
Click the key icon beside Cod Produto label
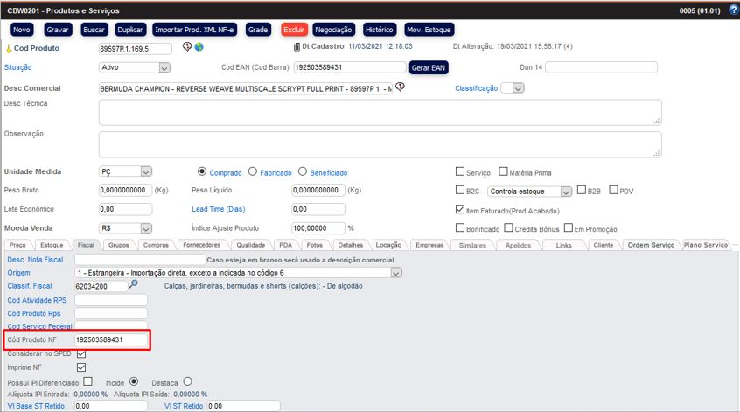(x=8, y=49)
